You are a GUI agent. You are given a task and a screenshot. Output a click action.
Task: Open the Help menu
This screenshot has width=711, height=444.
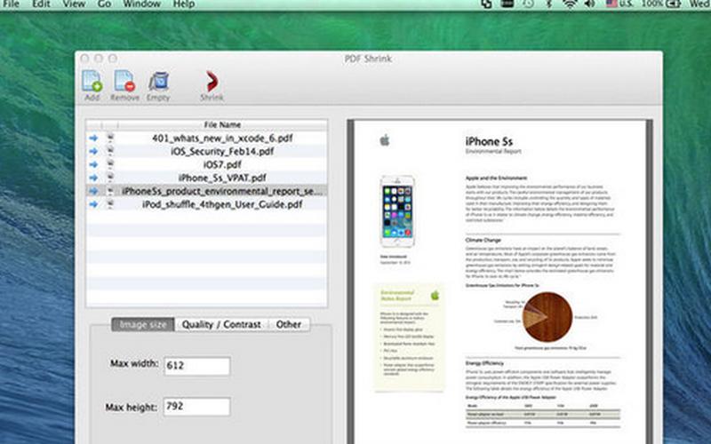[184, 4]
